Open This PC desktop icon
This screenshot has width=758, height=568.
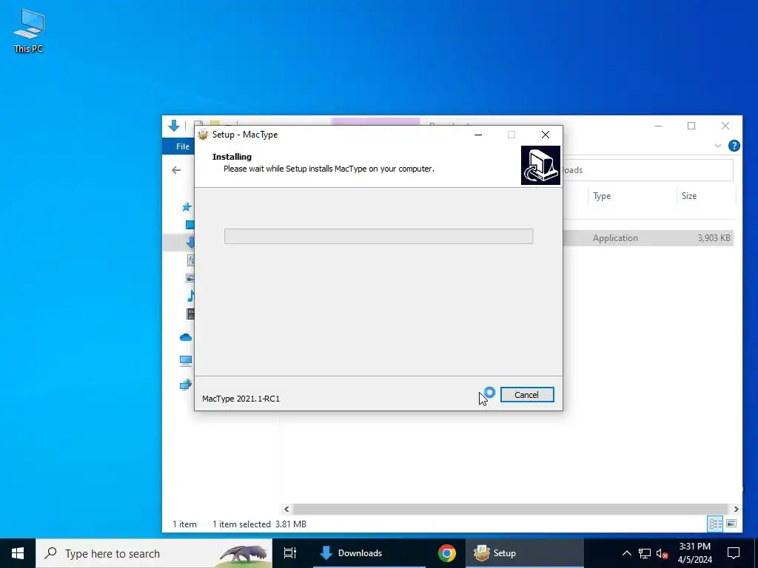click(x=29, y=31)
